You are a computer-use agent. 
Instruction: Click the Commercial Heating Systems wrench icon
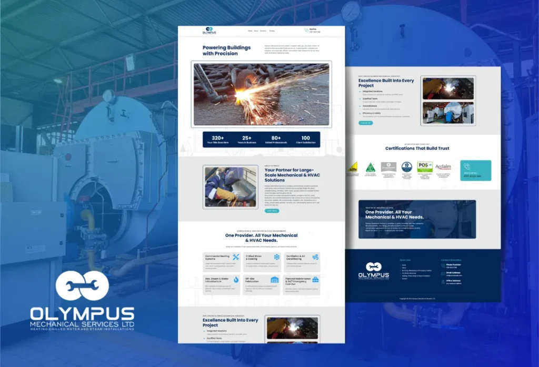click(x=236, y=257)
